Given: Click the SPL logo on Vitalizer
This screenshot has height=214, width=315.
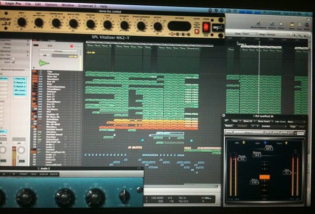Looking at the screenshot, I should (218, 27).
